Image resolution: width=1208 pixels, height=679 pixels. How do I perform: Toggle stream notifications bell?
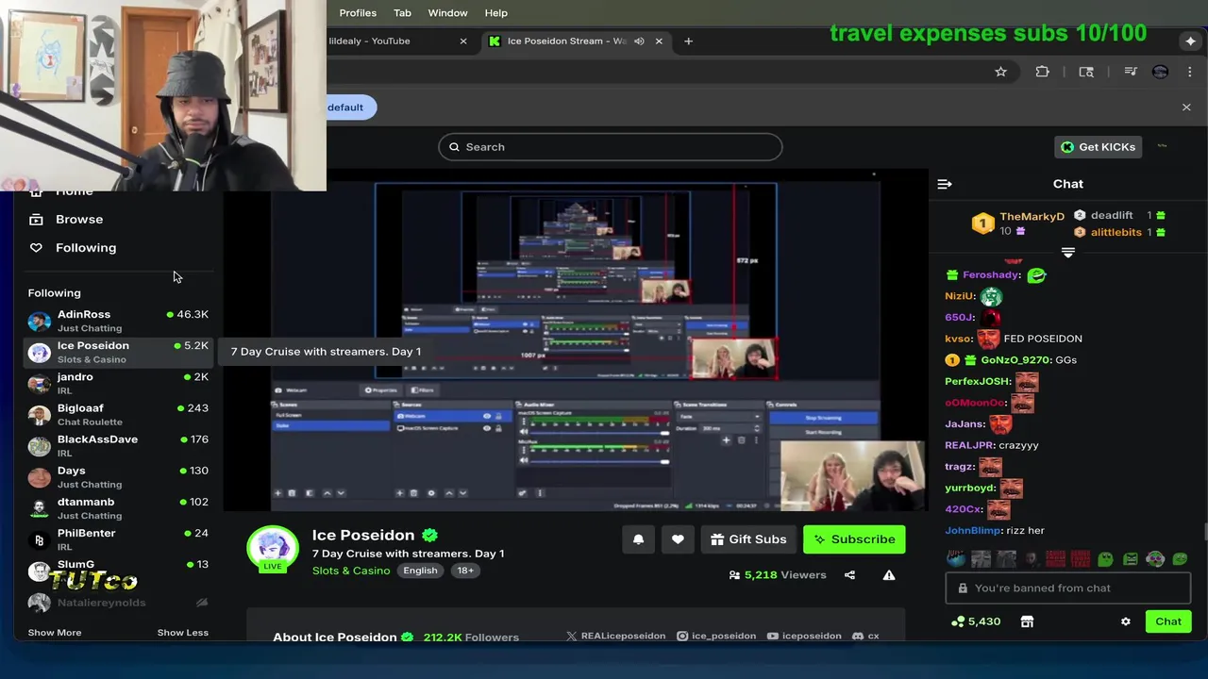click(x=638, y=539)
